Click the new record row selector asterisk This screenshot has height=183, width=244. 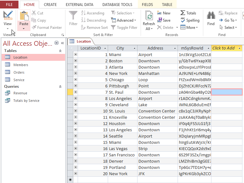coord(70,180)
